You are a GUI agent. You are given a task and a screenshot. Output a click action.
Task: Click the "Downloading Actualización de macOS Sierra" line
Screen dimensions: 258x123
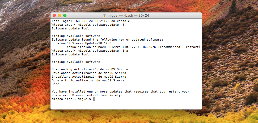(x=90, y=69)
